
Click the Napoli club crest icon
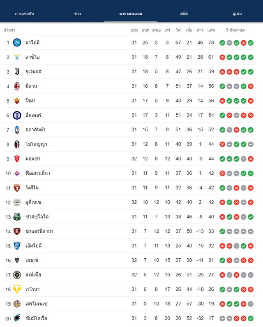tap(17, 42)
